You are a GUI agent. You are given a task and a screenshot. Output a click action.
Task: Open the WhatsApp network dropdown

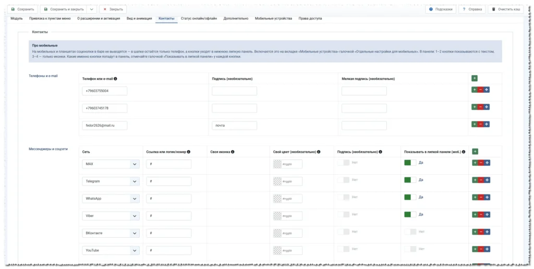tap(111, 199)
